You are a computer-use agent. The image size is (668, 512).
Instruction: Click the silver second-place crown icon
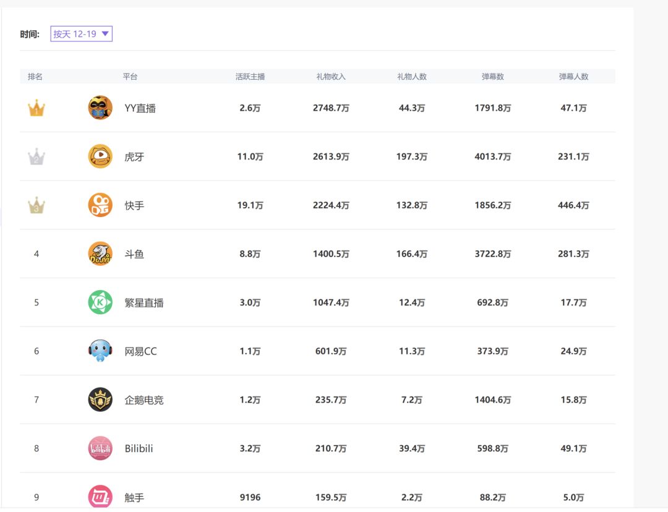tap(36, 157)
